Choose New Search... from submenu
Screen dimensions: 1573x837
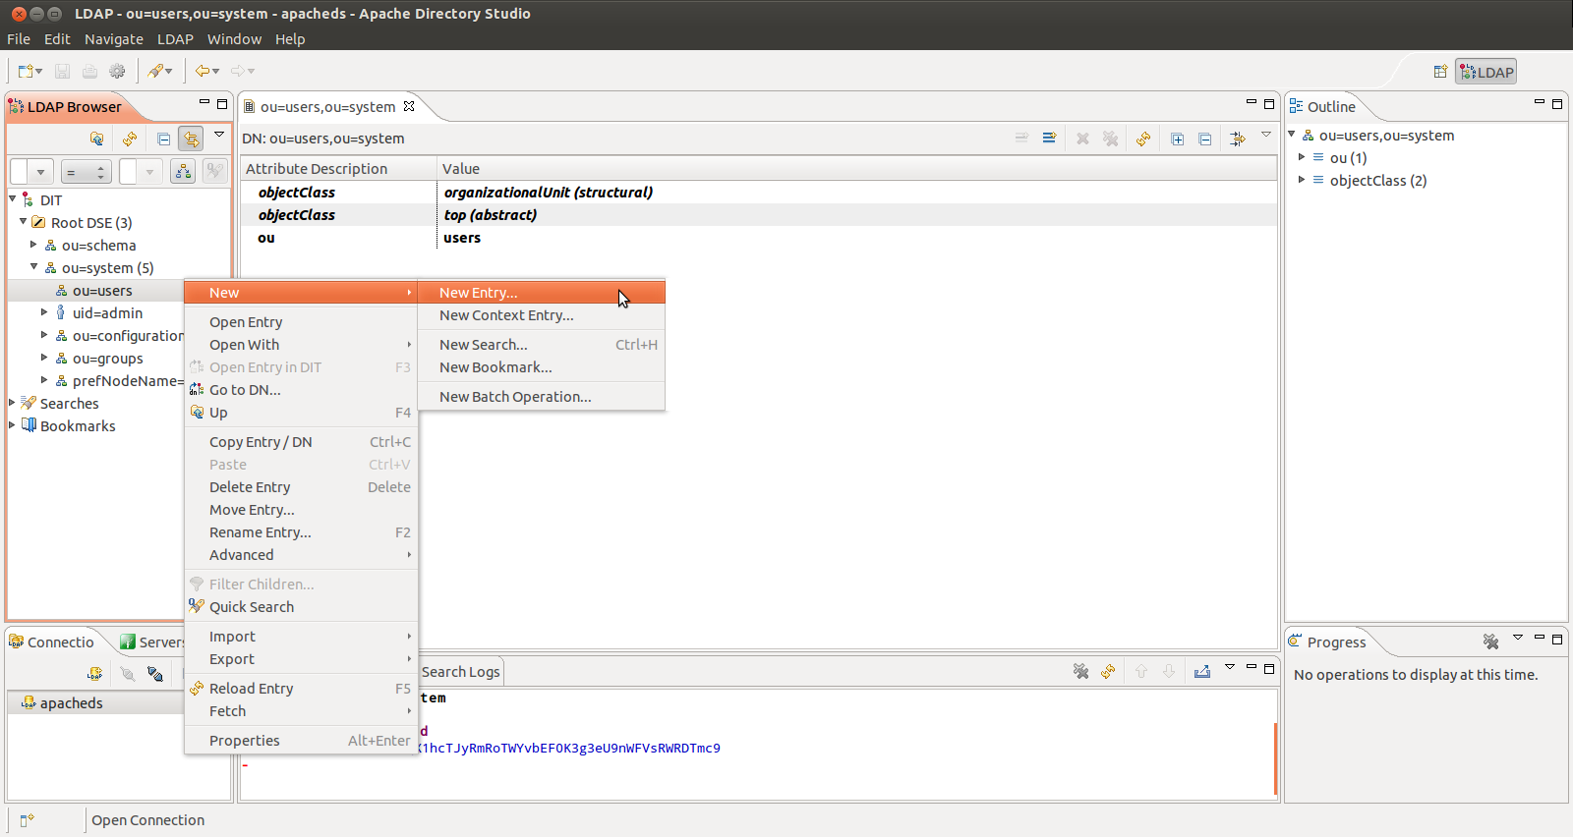coord(542,345)
